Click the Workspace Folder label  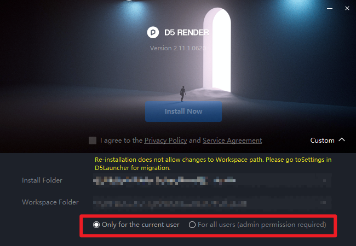(50, 202)
